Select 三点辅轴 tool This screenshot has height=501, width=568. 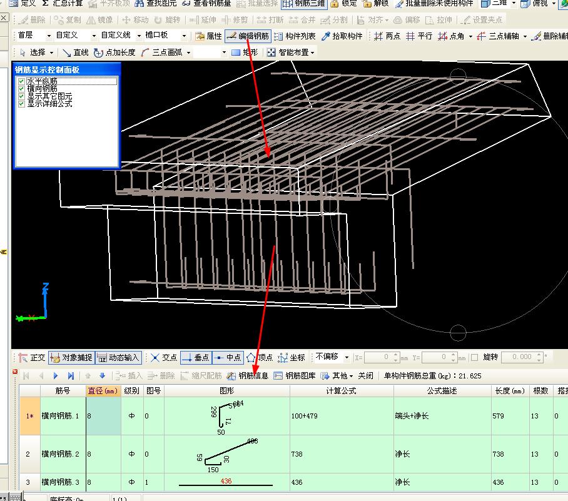(x=498, y=36)
